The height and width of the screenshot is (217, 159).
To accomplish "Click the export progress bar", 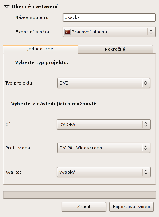I will pos(79,195).
